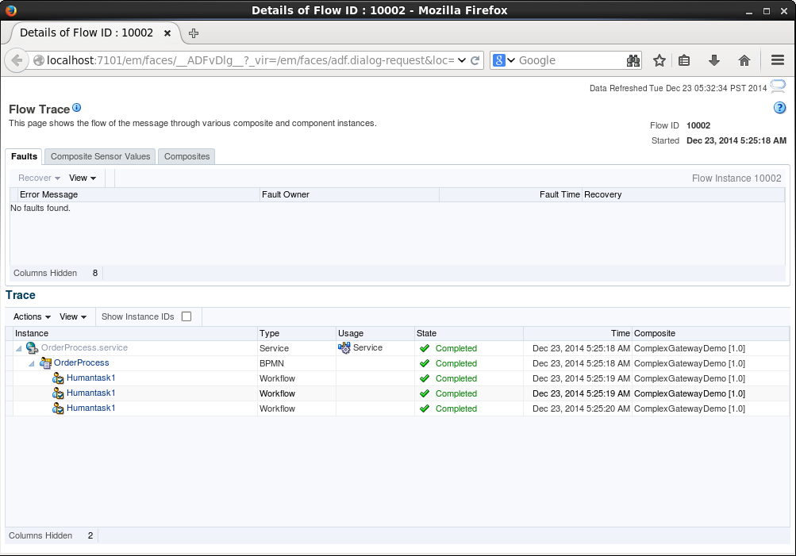The width and height of the screenshot is (796, 556).
Task: Bookmark this page with the star icon
Action: point(659,59)
